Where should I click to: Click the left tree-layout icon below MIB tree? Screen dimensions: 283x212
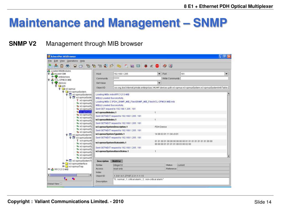click(x=65, y=179)
